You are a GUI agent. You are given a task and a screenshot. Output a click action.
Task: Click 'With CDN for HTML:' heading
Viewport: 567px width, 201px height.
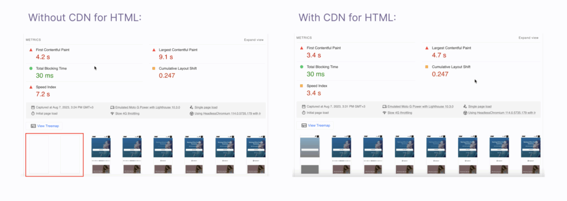click(347, 17)
